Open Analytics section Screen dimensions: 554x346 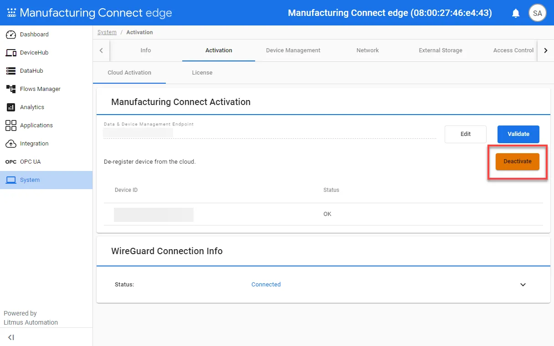(46, 107)
